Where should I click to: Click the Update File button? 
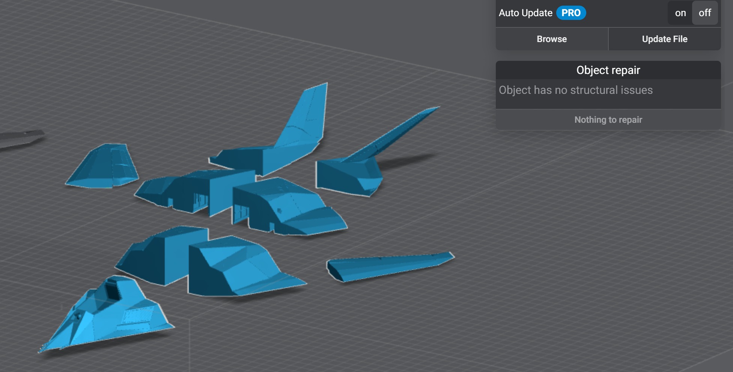665,39
